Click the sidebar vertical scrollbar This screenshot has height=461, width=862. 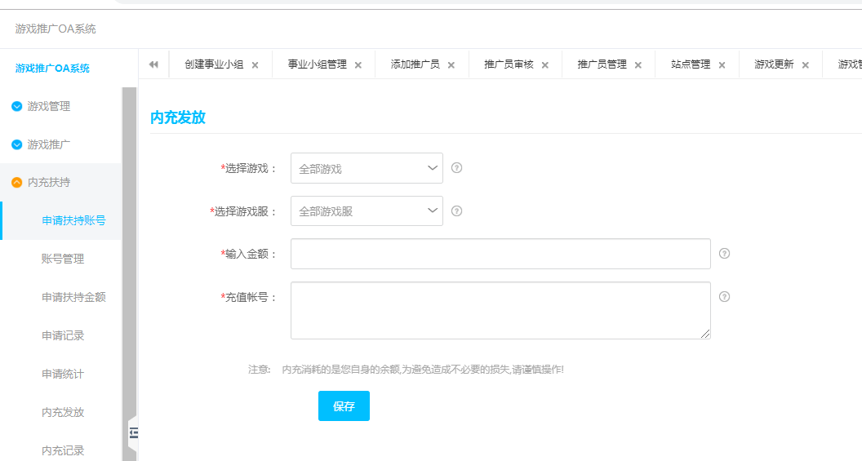click(129, 245)
